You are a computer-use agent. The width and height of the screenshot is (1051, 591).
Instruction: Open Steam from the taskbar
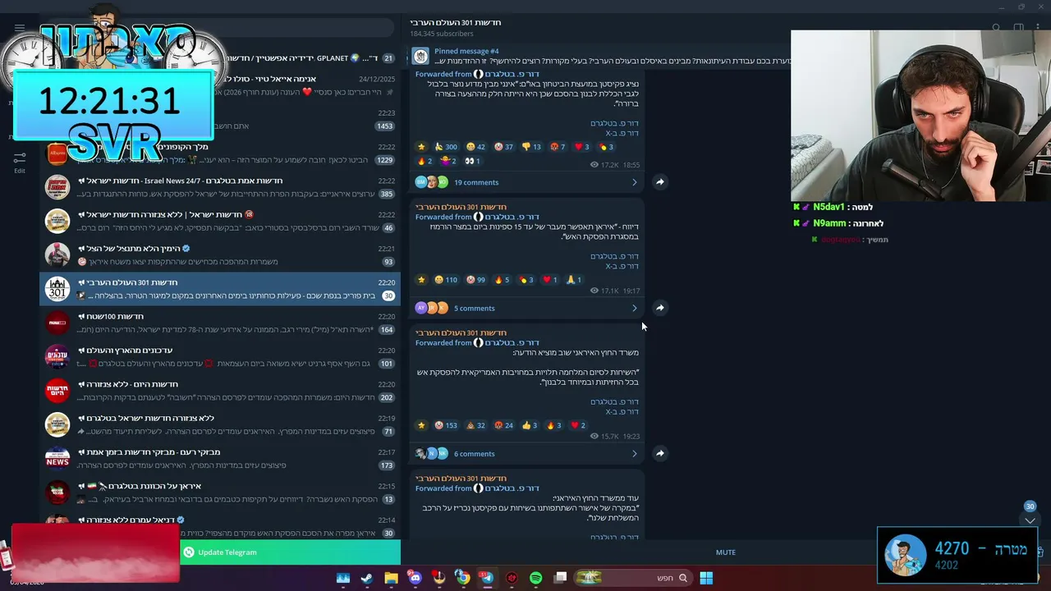[x=366, y=578]
